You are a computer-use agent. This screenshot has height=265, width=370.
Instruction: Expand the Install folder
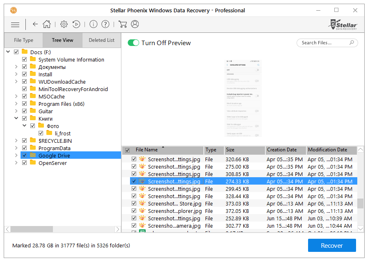click(16, 74)
